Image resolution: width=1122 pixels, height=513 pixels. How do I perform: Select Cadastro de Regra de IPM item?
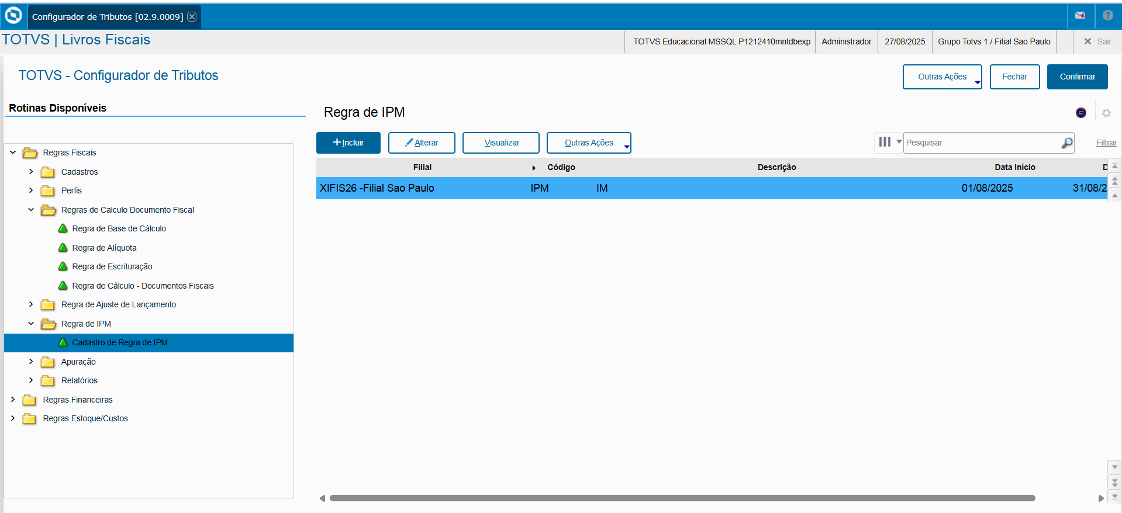pyautogui.click(x=149, y=343)
